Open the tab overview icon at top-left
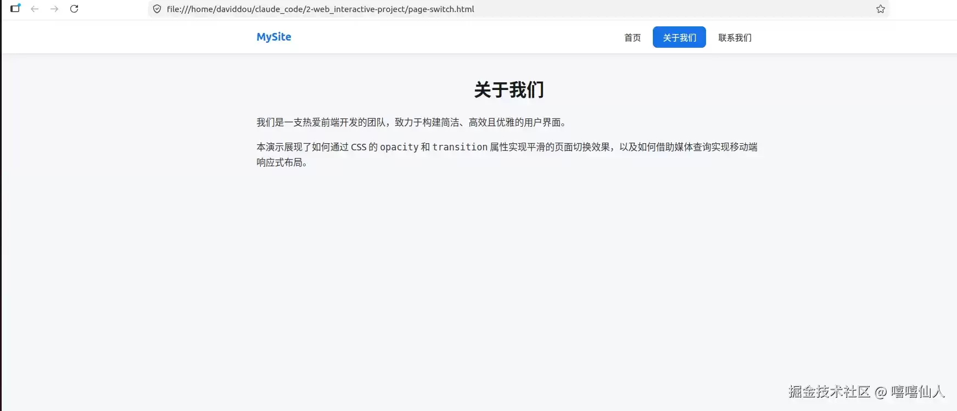 (15, 8)
